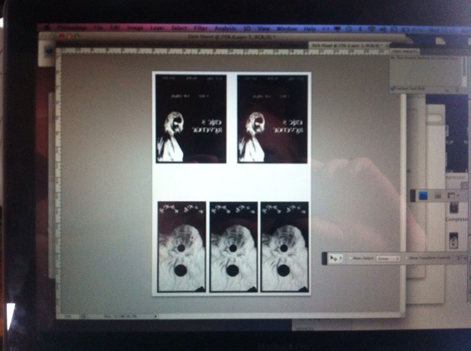
Task: Open the Image menu
Action: pyautogui.click(x=135, y=28)
